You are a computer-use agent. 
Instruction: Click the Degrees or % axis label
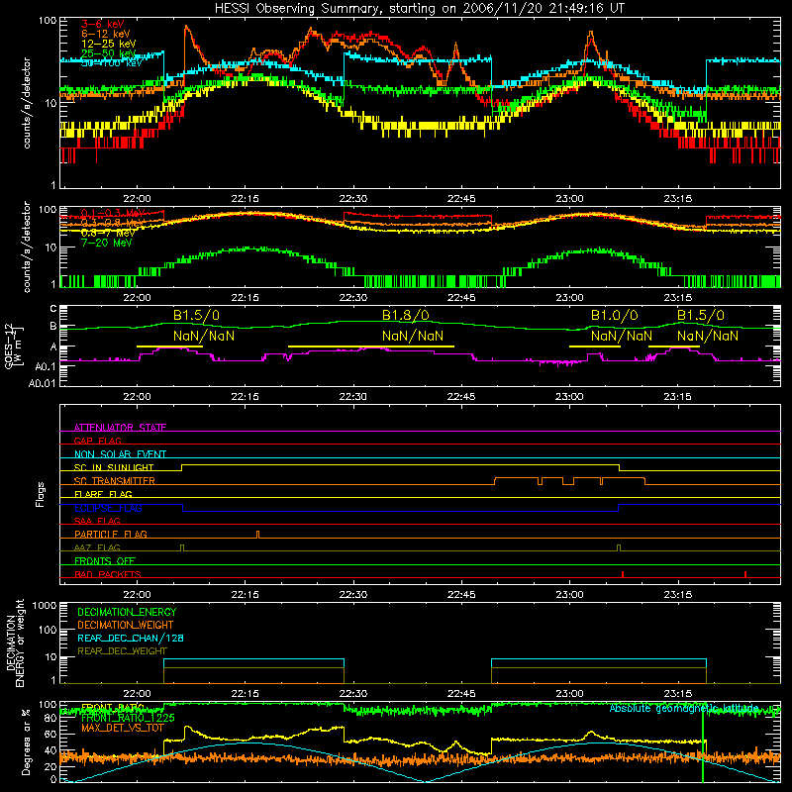26,742
